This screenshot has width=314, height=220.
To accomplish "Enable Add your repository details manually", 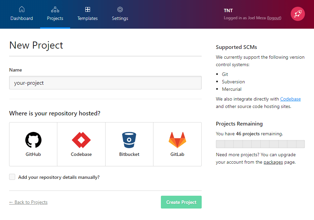I will point(12,177).
